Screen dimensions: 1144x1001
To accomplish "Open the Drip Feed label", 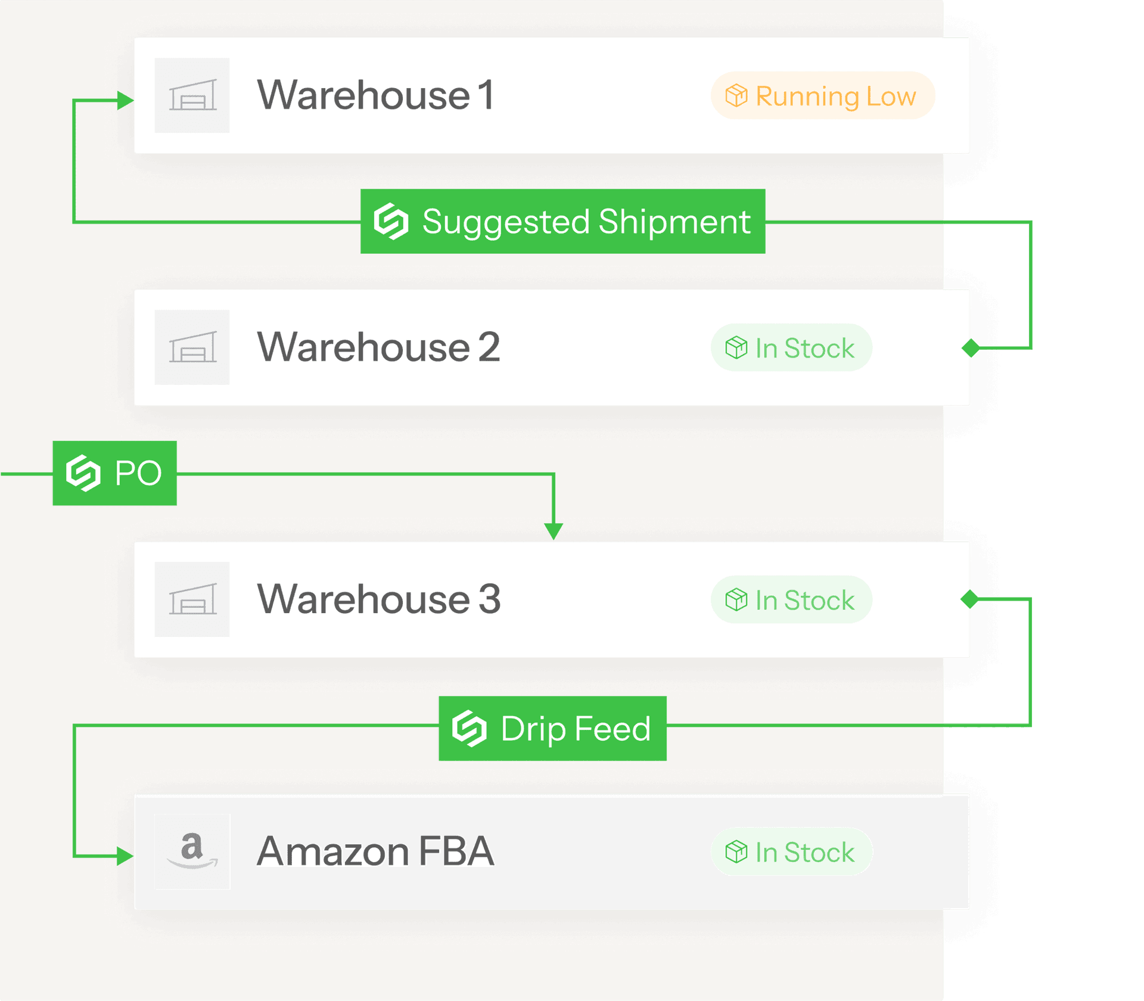I will (552, 728).
